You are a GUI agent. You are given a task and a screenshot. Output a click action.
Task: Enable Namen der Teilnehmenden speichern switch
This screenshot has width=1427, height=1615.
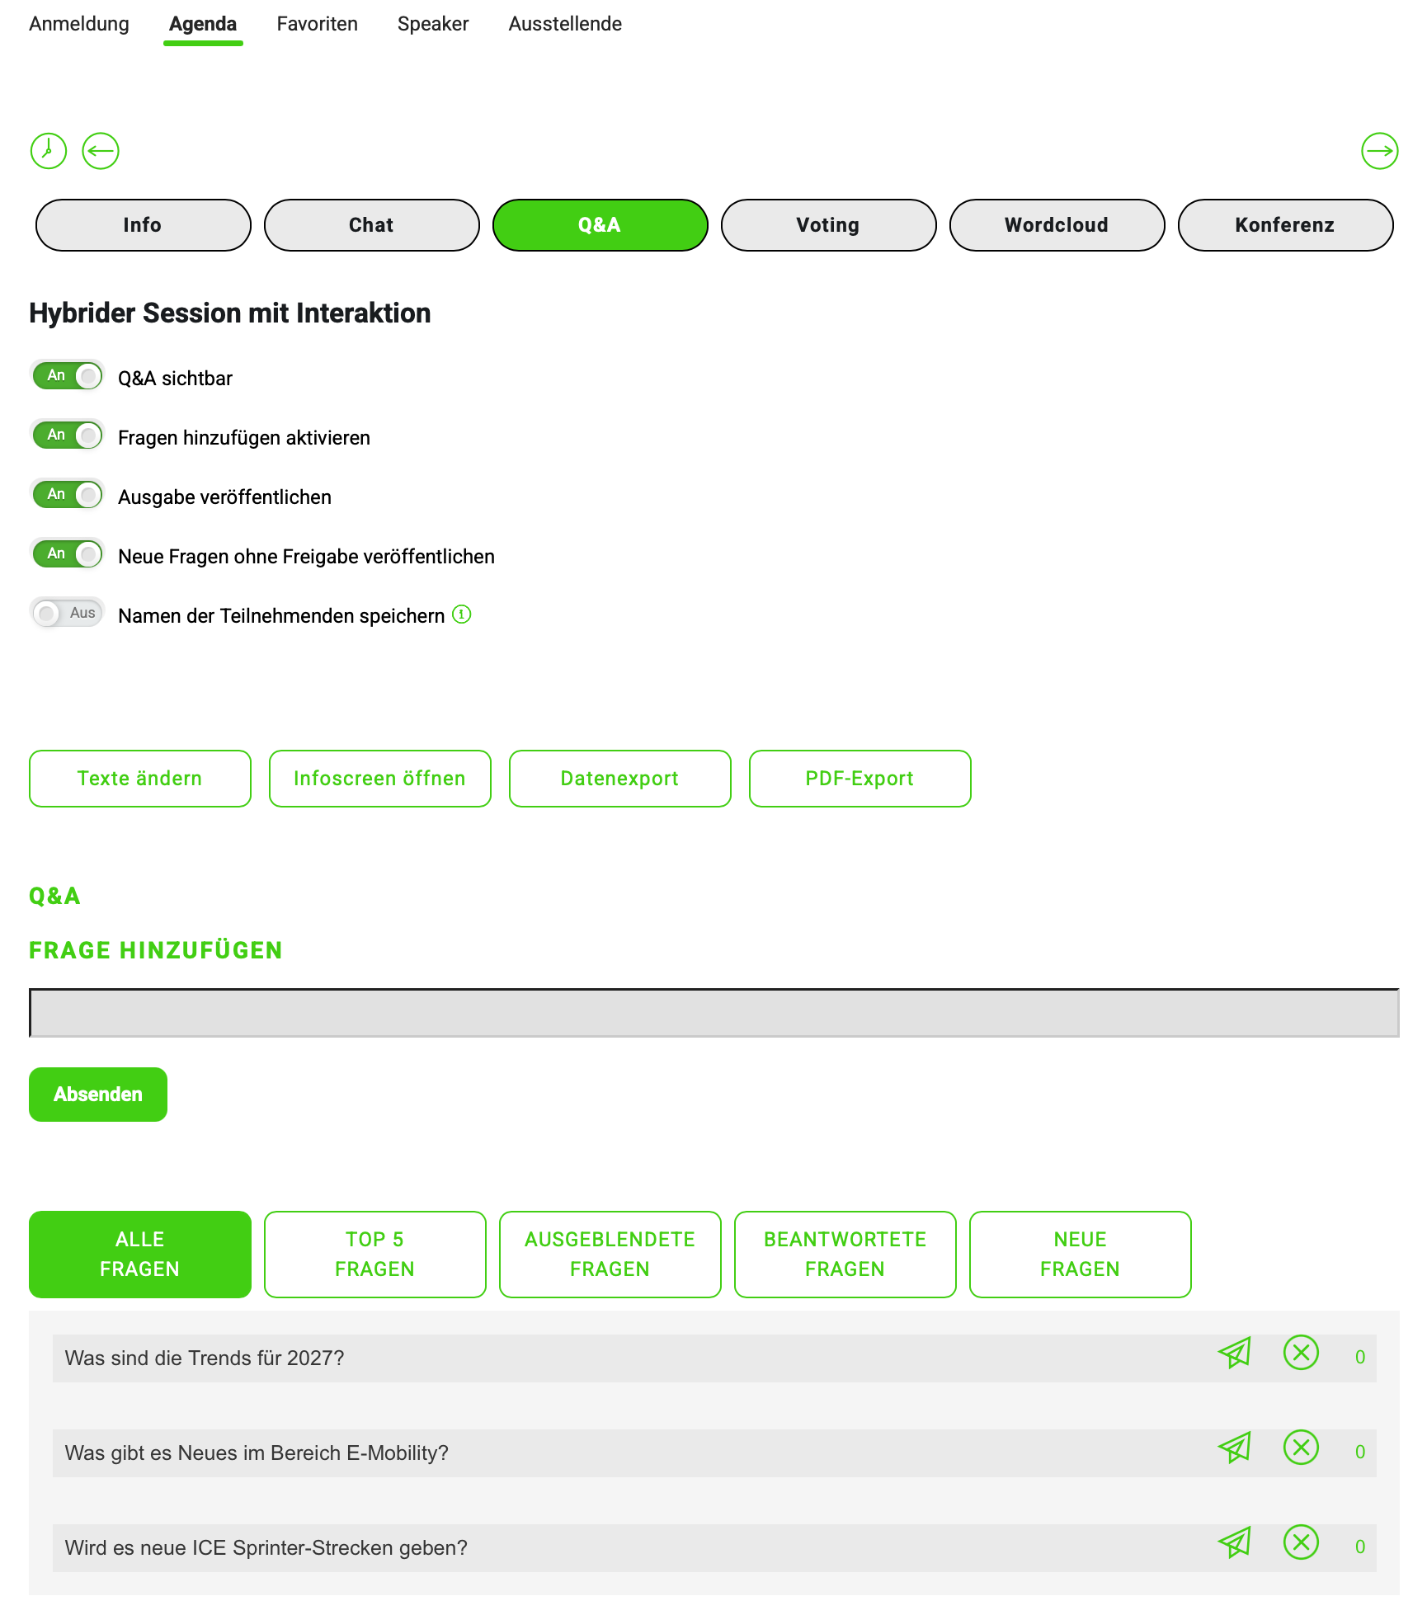pos(68,614)
